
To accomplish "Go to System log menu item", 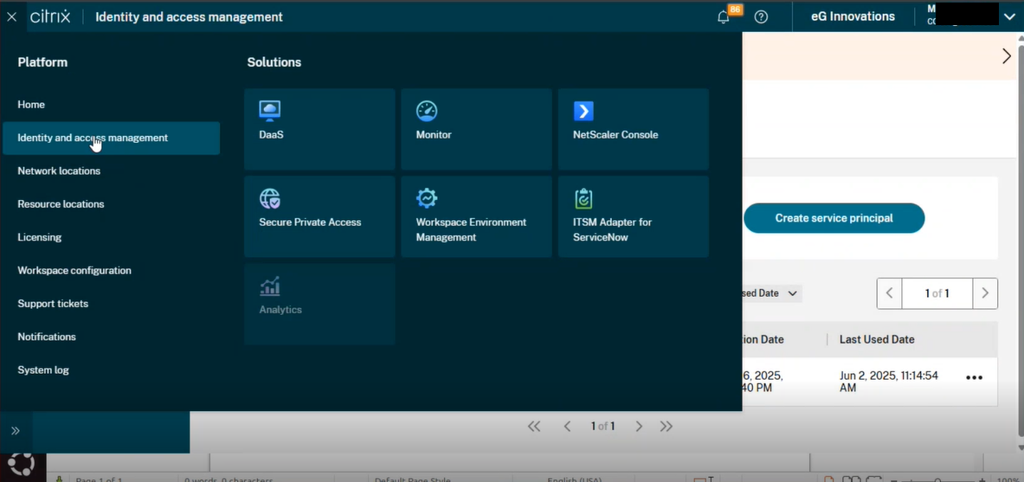I will pos(43,370).
